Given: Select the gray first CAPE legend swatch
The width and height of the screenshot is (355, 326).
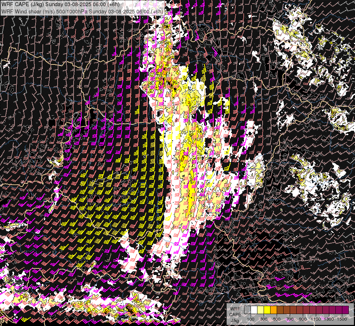Looking at the screenshot, I should 247,310.
